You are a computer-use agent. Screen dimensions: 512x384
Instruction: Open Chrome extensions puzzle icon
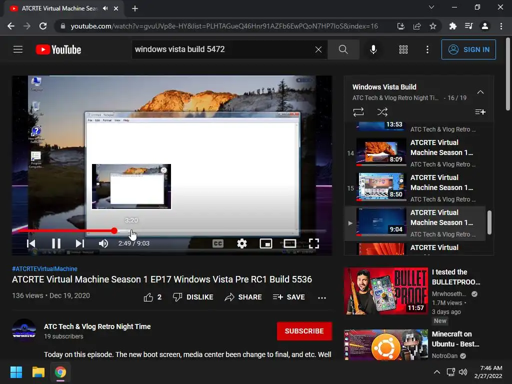tap(452, 26)
